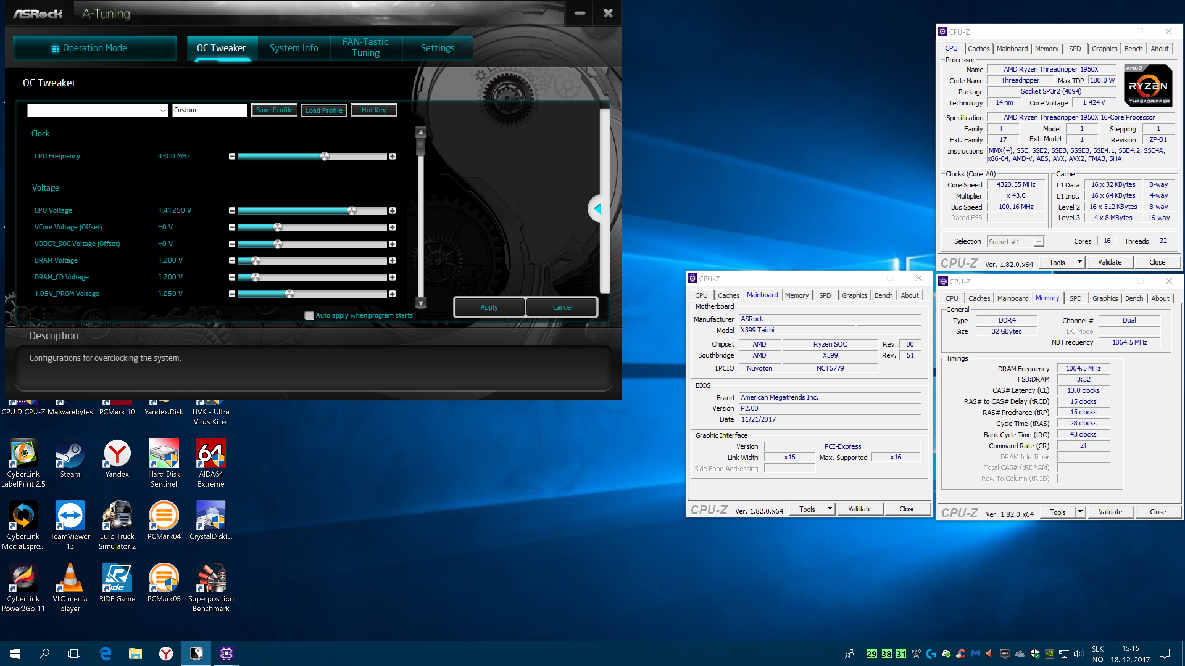Image resolution: width=1185 pixels, height=666 pixels.
Task: Open CrystalDiskInfo desktop shortcut
Action: pyautogui.click(x=211, y=520)
